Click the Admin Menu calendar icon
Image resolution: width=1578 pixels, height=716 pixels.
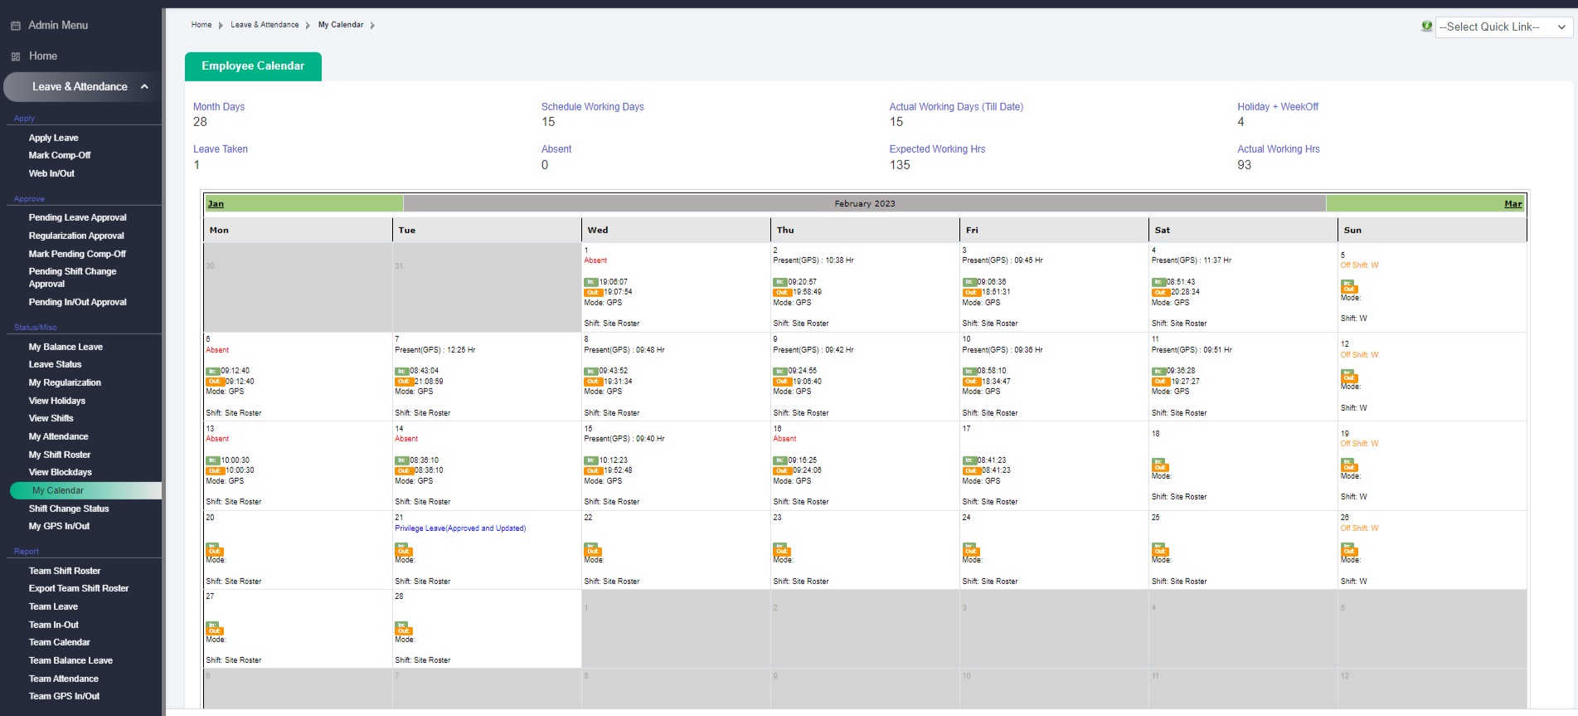(16, 26)
